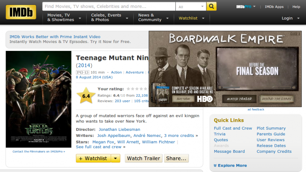Expand the Explore More section

232,165
